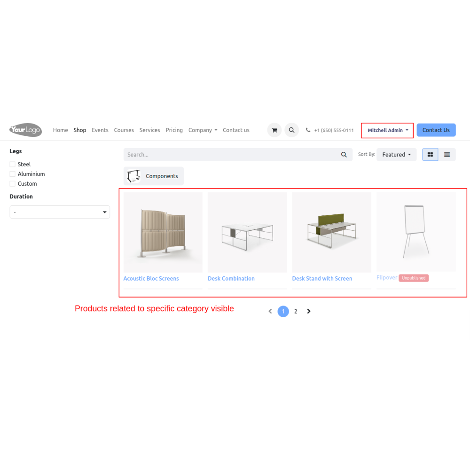Open the shopping cart icon
Viewport: 470px width, 470px height.
274,130
